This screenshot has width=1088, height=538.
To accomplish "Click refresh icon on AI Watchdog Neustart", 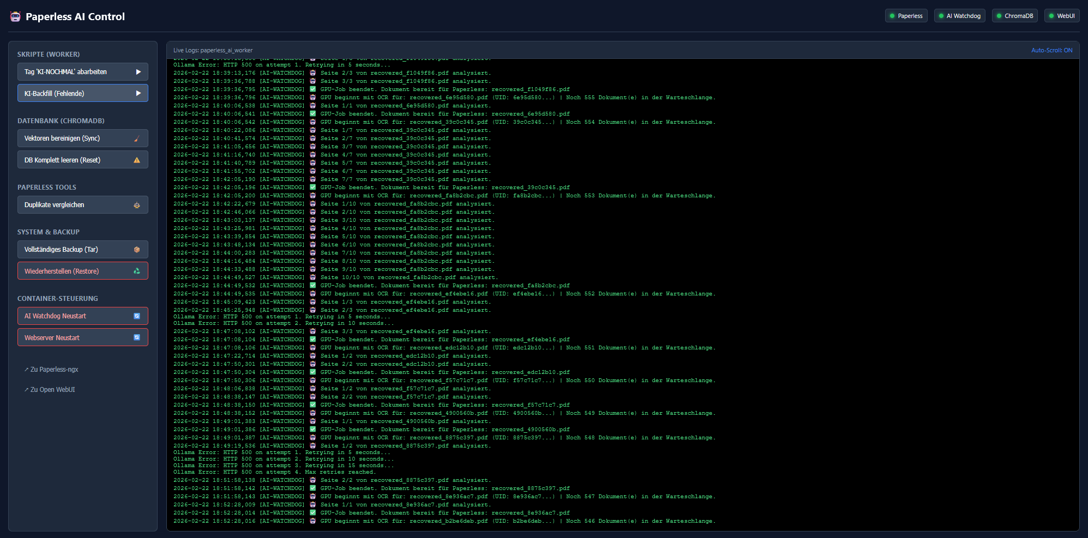I will pos(137,316).
